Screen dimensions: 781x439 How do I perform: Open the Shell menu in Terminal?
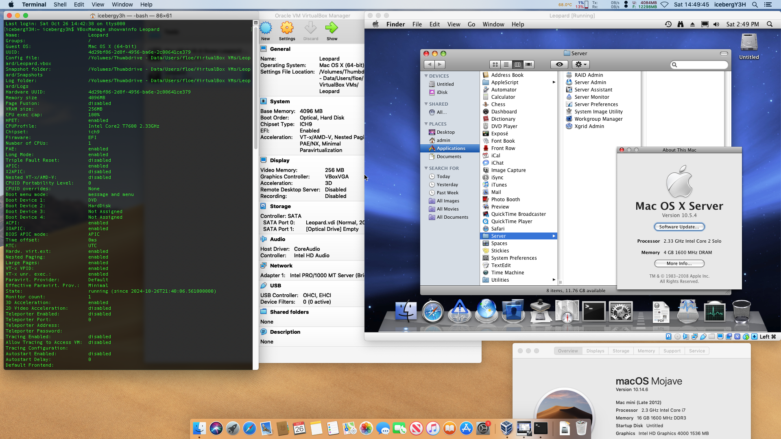point(60,4)
